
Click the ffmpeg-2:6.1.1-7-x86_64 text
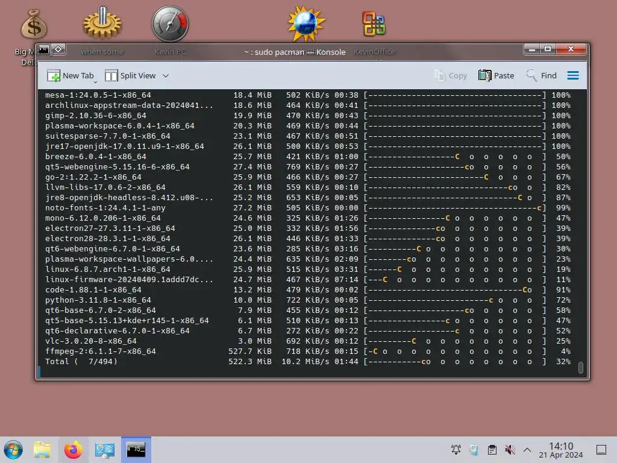[x=101, y=351]
